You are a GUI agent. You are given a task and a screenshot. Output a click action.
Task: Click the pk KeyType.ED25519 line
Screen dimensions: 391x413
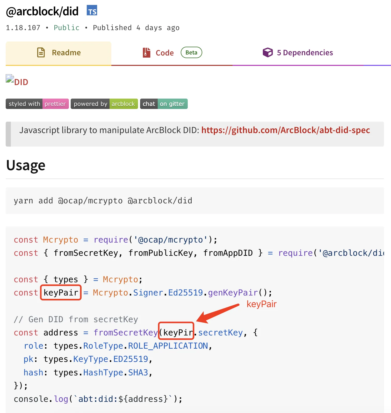pos(88,359)
